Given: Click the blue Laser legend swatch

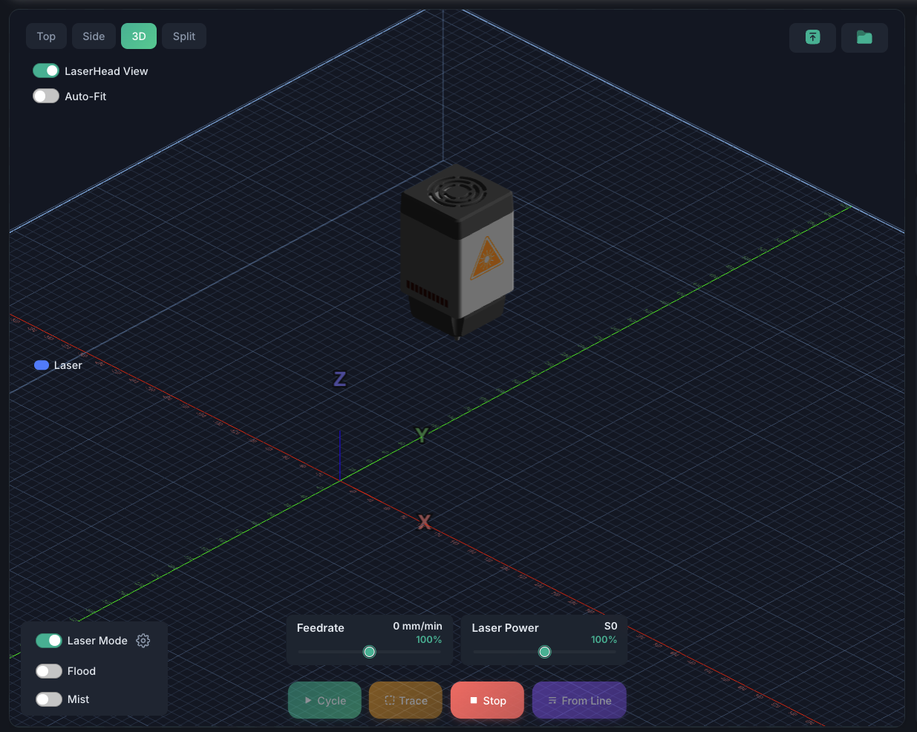Looking at the screenshot, I should point(42,365).
